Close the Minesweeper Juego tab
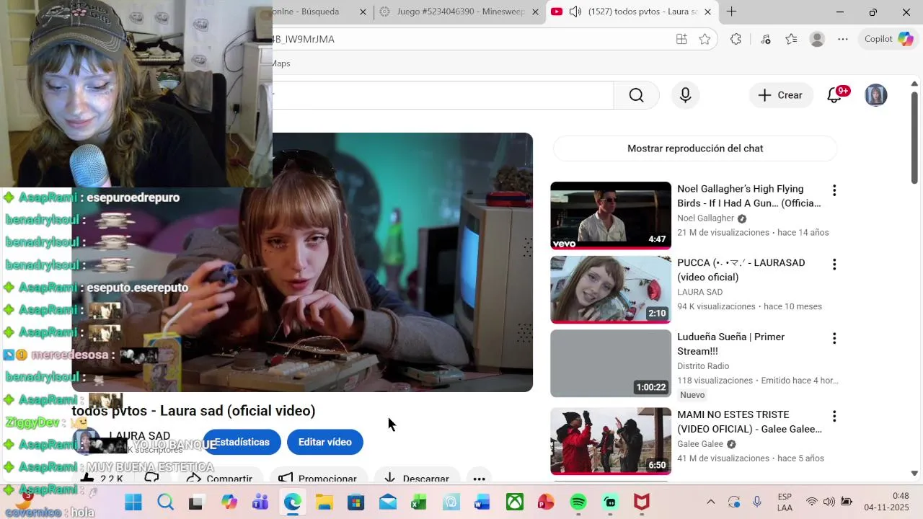The width and height of the screenshot is (923, 519). (x=535, y=12)
